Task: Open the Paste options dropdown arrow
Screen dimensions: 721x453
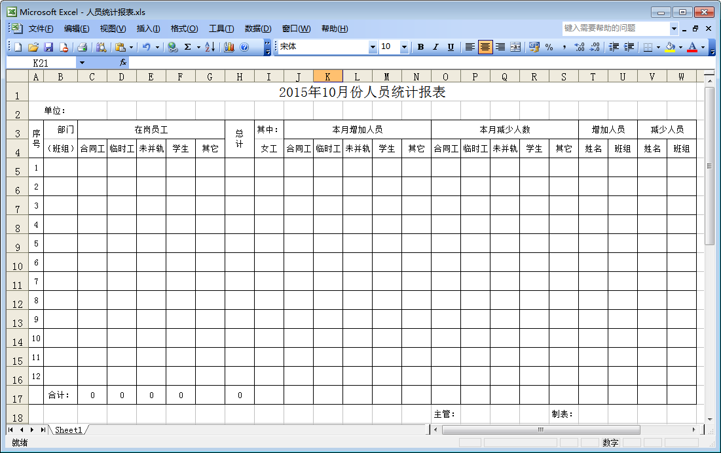Action: pos(131,47)
